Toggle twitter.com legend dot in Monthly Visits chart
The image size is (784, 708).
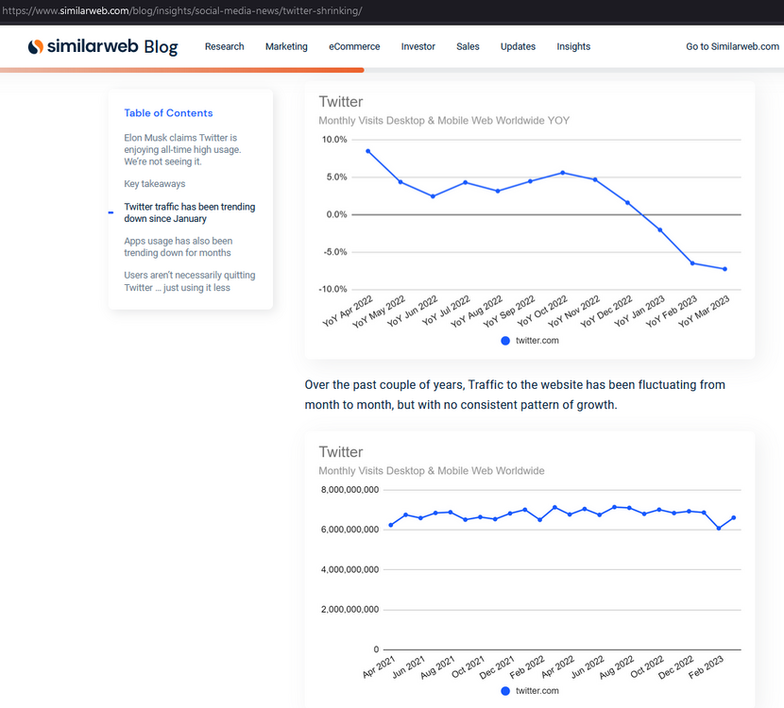pos(505,691)
